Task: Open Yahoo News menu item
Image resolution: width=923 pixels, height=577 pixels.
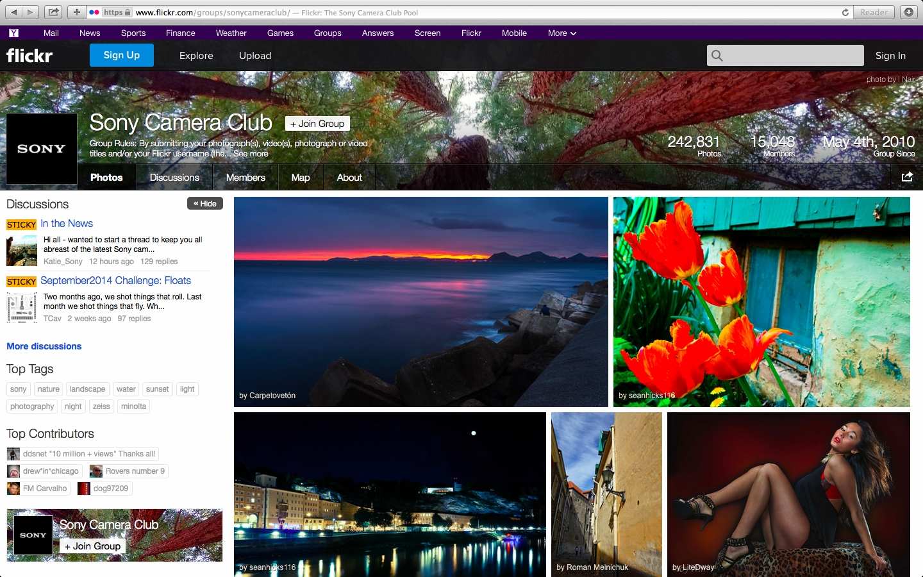Action: pos(90,33)
